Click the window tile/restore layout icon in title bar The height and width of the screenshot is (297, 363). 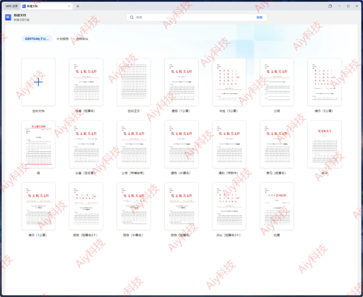(330, 6)
